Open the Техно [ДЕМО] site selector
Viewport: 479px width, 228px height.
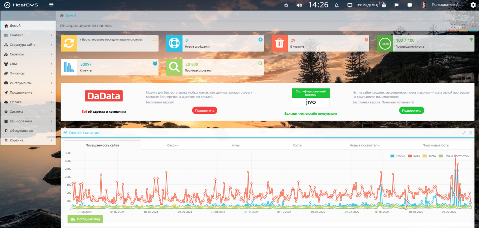click(363, 5)
